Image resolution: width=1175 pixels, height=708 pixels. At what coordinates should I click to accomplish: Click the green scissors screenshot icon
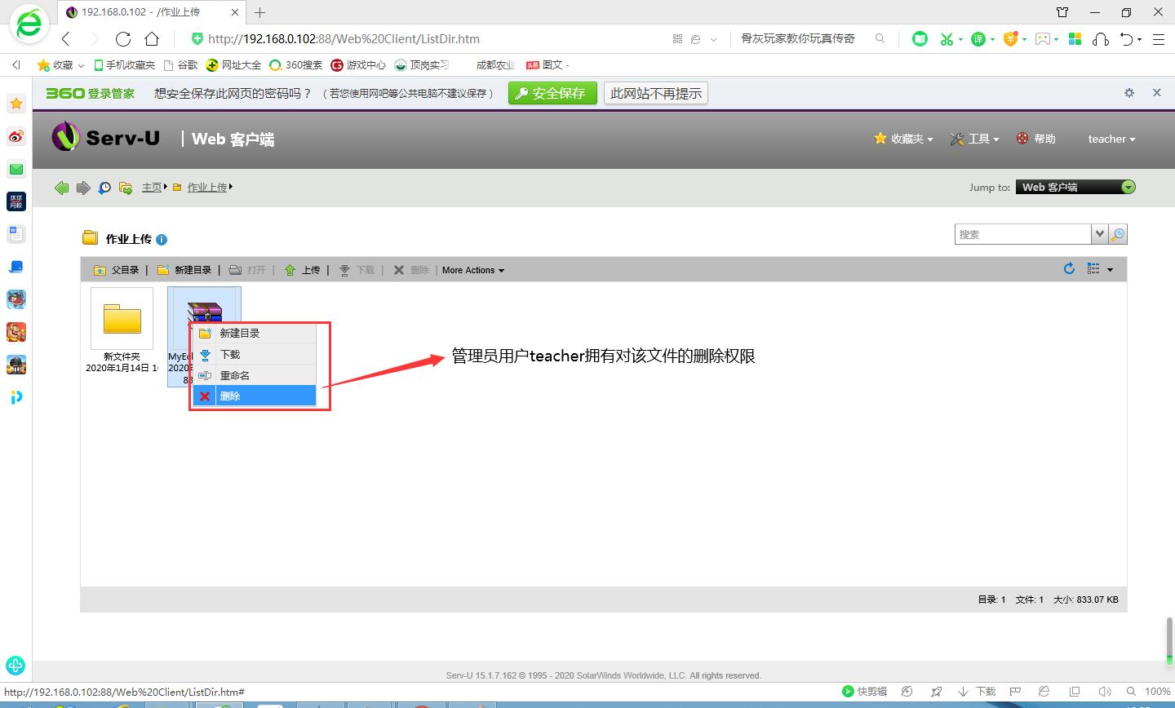click(947, 38)
